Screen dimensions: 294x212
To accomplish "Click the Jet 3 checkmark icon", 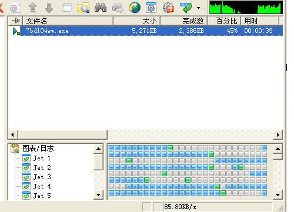I will pos(26,177).
